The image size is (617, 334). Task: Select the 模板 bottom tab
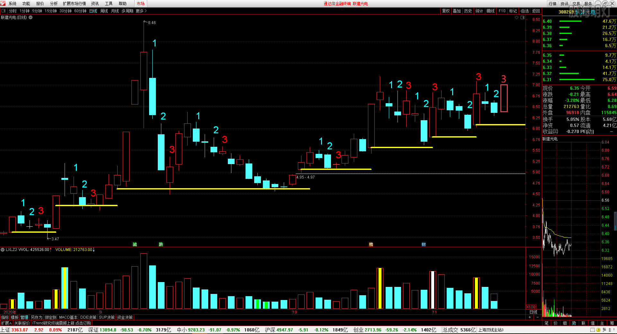[15, 317]
